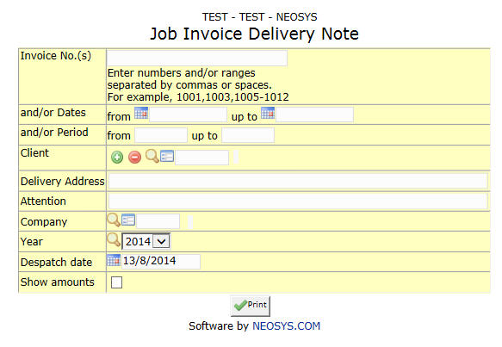
Task: Click red minus icon to remove client
Action: coord(135,158)
